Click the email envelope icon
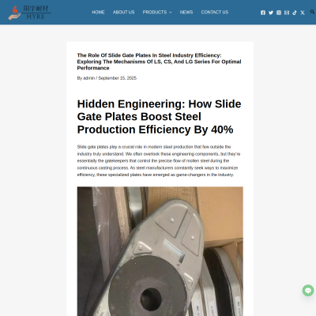The width and height of the screenshot is (316, 316). (287, 13)
